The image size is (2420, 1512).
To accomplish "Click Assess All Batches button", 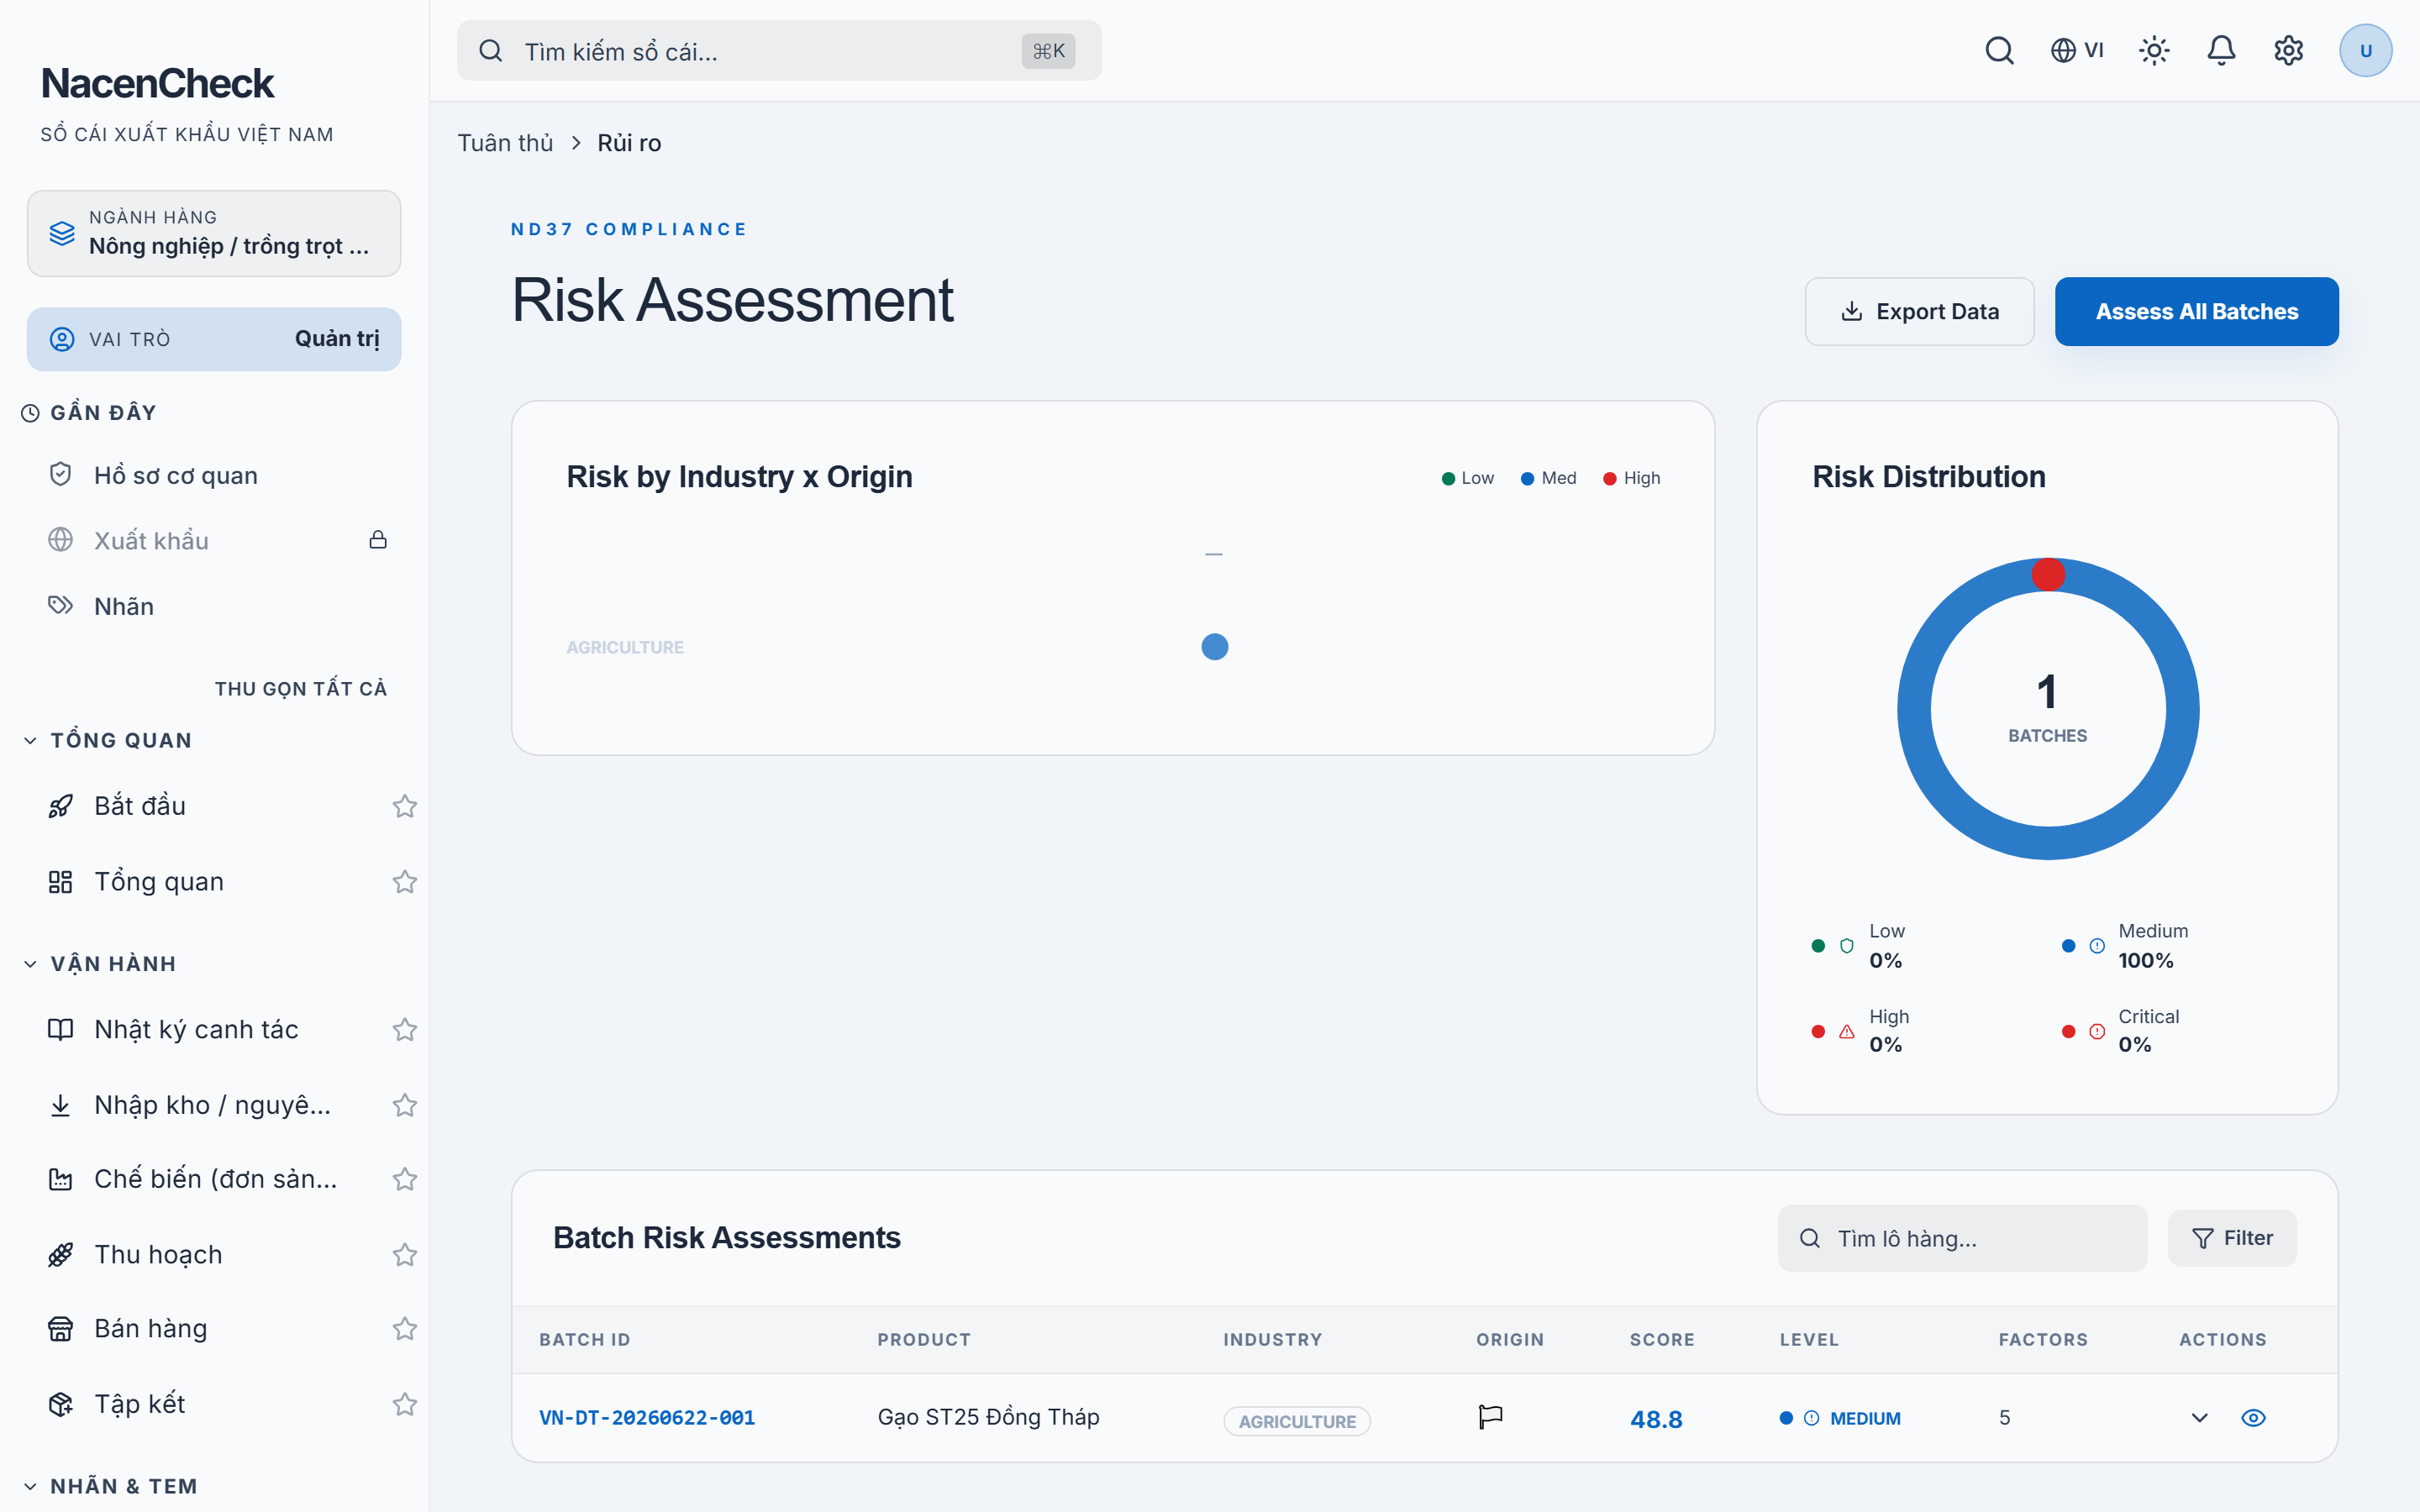I will point(2196,311).
